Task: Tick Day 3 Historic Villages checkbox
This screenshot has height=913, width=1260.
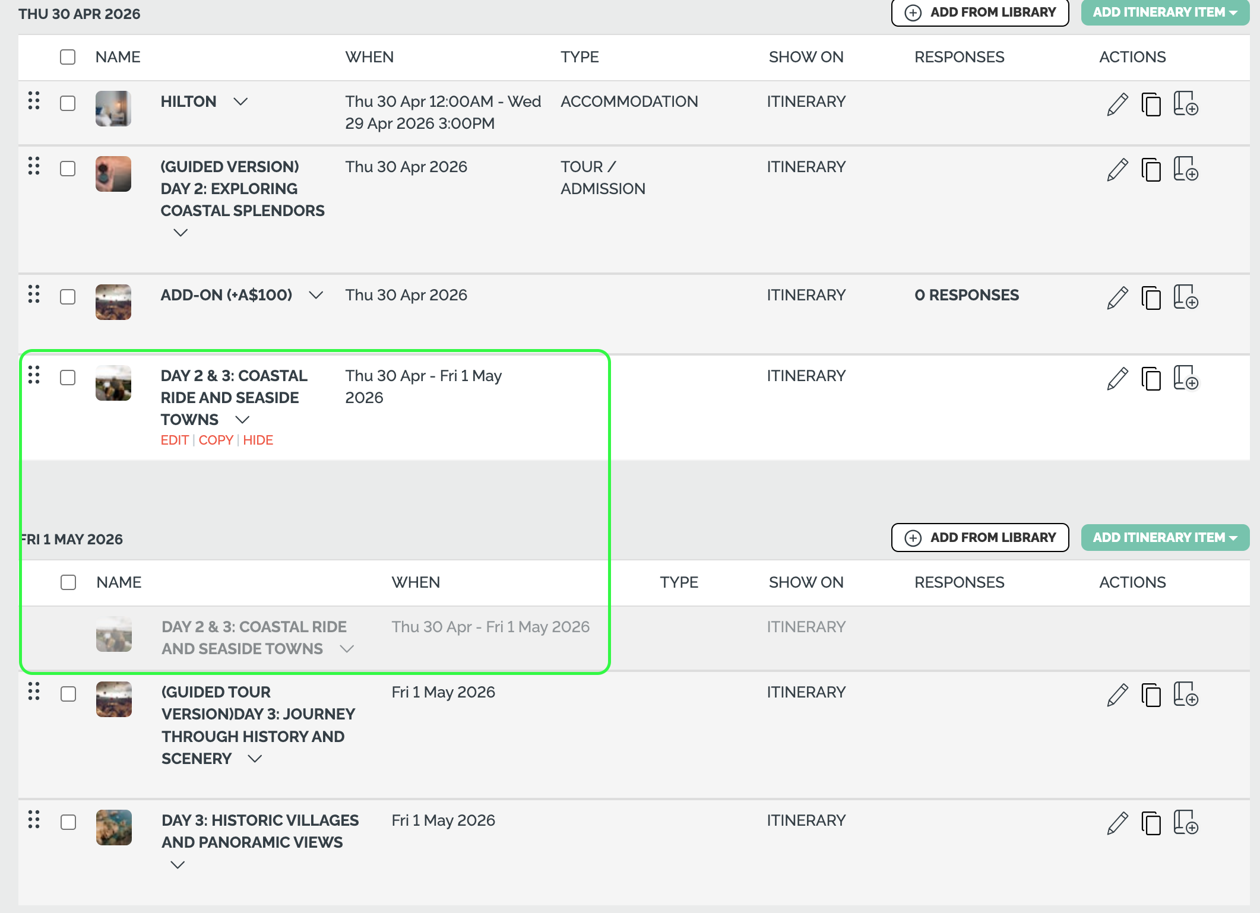Action: click(x=68, y=822)
